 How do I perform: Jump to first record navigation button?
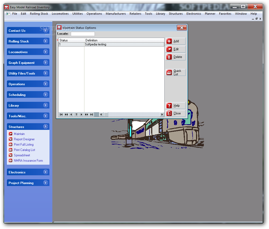click(x=61, y=114)
